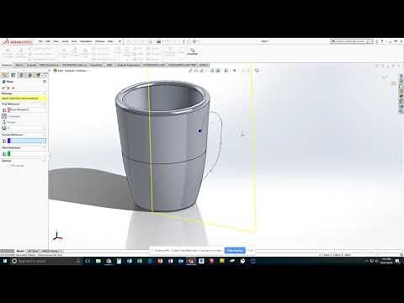Accept the Plane with the green checkmark
The image size is (404, 303).
[x=3, y=88]
